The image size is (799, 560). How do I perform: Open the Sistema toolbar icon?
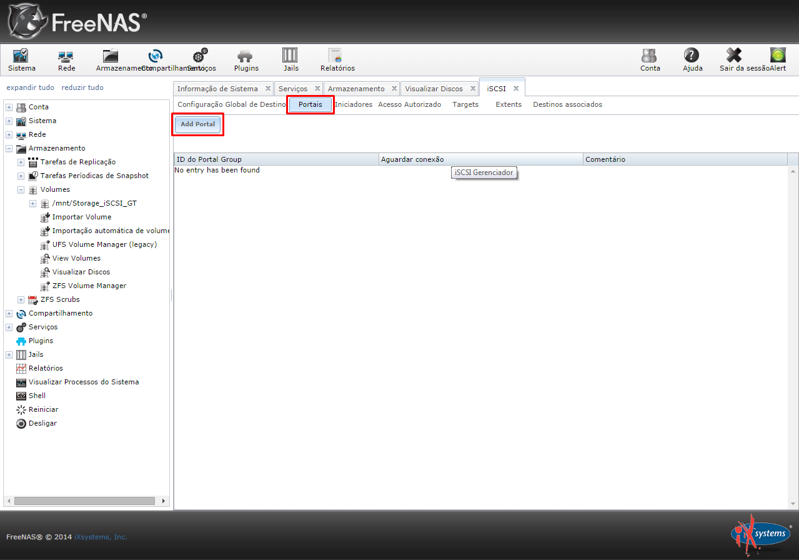point(21,56)
